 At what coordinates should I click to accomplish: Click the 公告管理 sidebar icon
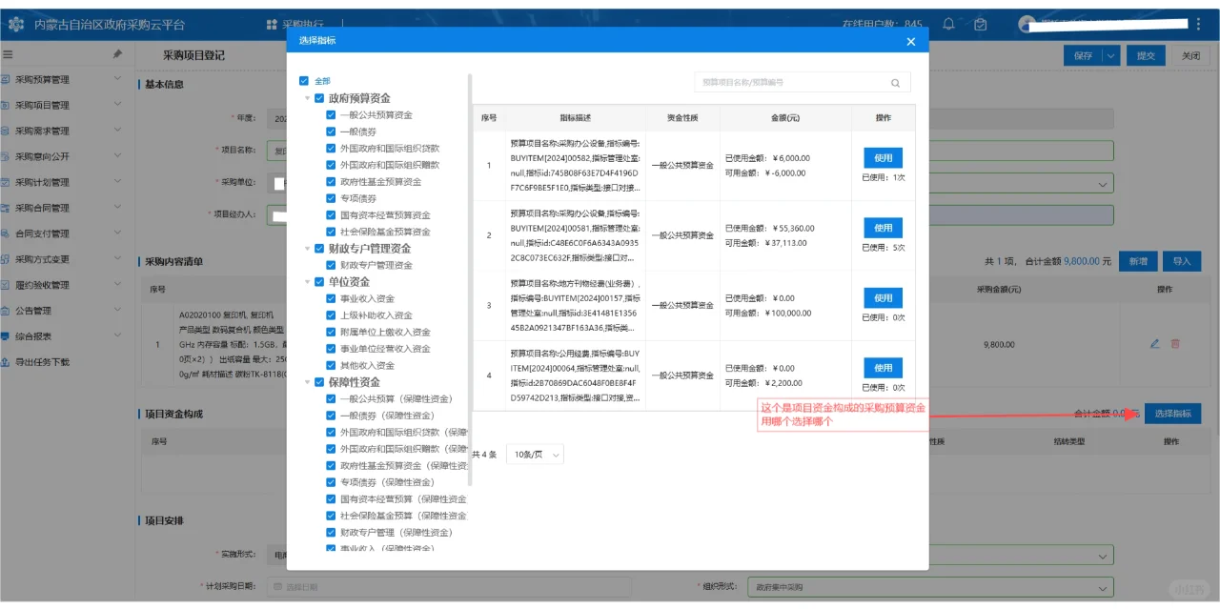coord(6,311)
